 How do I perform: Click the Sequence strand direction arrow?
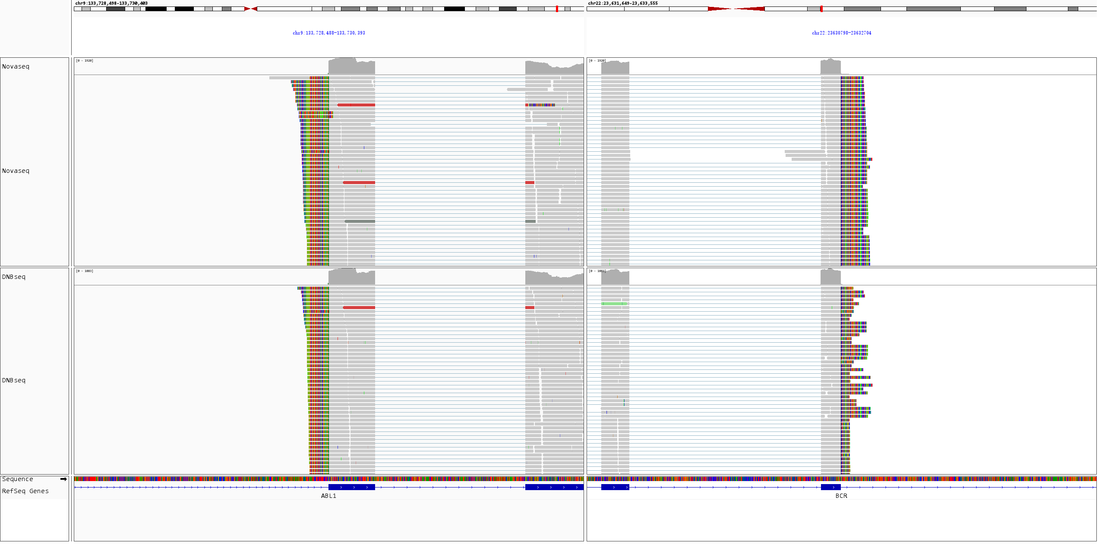pos(64,478)
